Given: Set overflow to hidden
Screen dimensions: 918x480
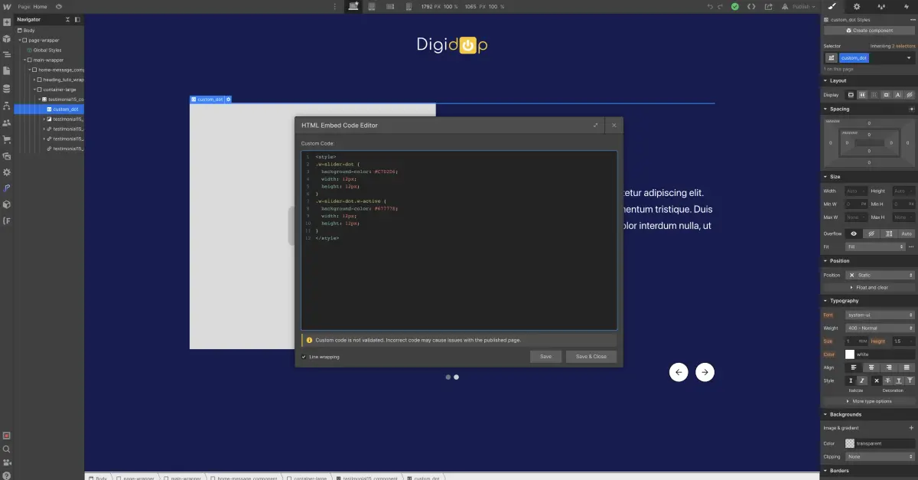Looking at the screenshot, I should [x=871, y=233].
